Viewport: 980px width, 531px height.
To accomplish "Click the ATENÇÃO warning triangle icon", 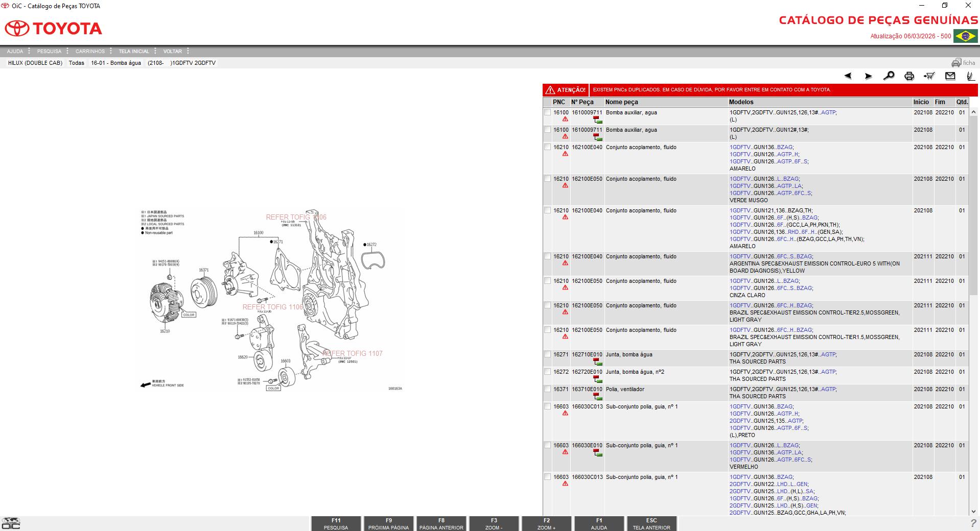I will (x=550, y=90).
